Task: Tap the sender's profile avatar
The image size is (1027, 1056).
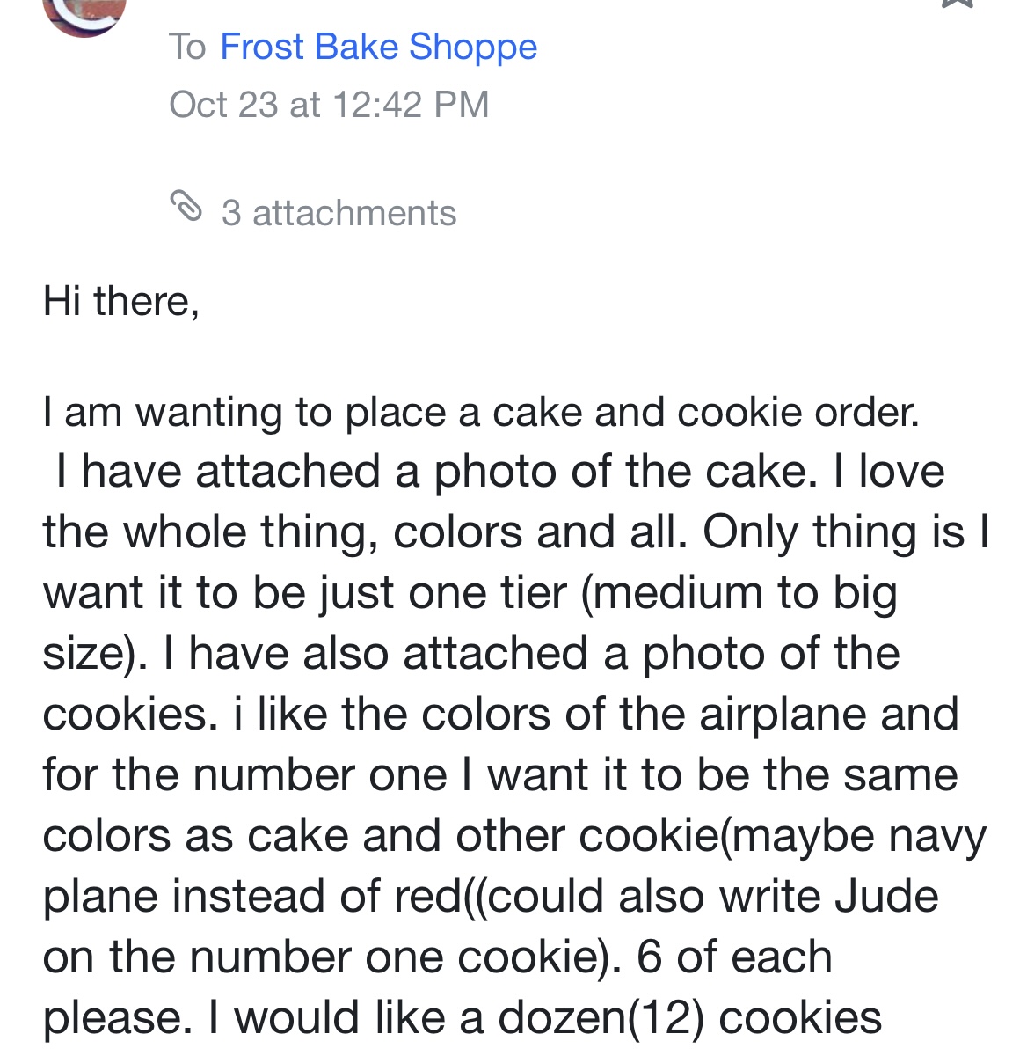Action: pos(84,12)
